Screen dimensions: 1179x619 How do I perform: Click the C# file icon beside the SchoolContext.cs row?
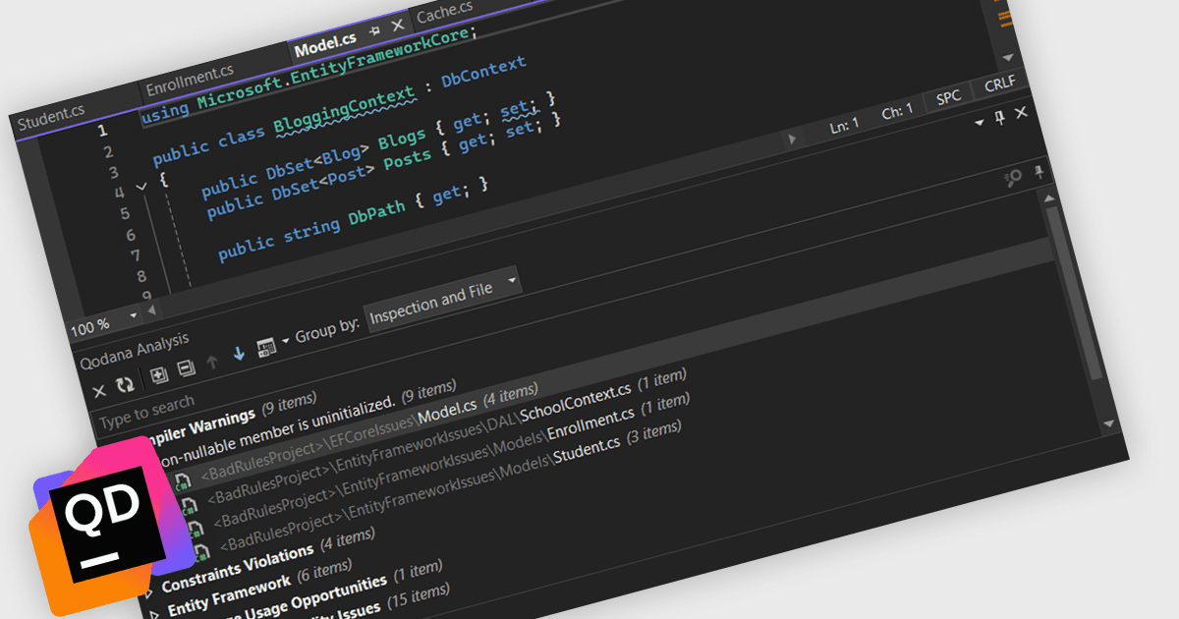click(189, 505)
